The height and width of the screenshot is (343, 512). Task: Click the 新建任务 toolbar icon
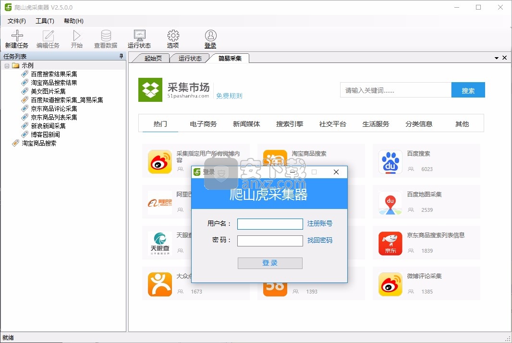(17, 35)
